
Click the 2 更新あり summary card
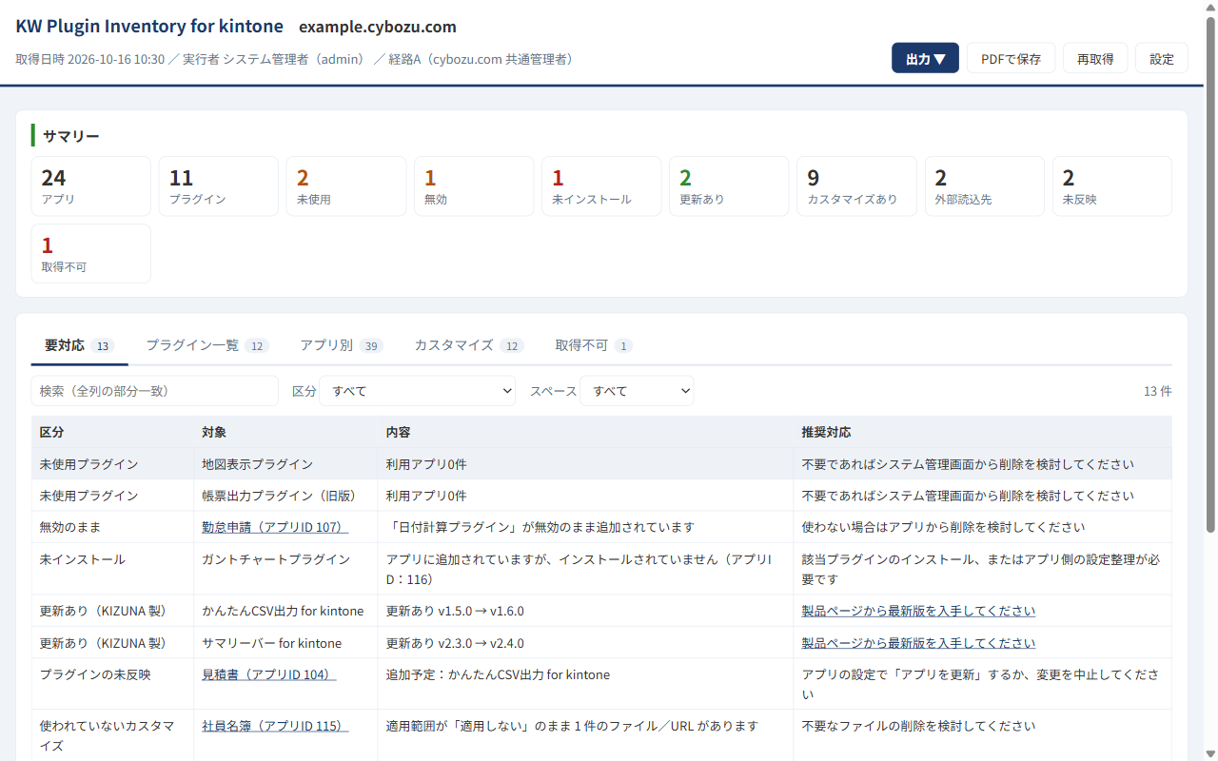(x=729, y=186)
